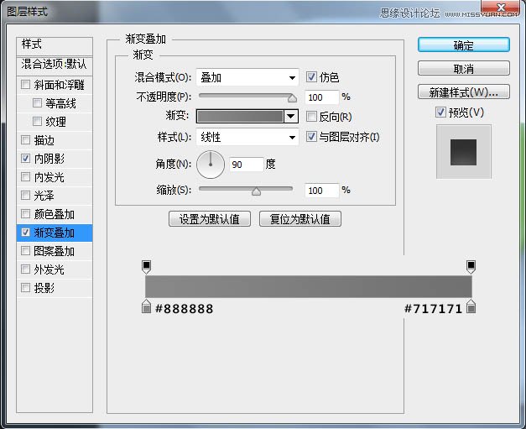
Task: Select the 颜色叠加 style entry
Action: [55, 214]
